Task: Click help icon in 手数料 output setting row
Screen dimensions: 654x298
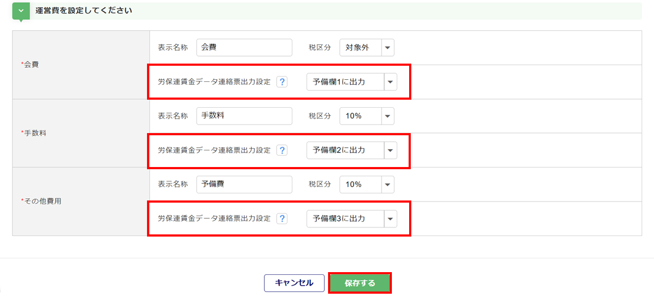Action: click(x=282, y=150)
